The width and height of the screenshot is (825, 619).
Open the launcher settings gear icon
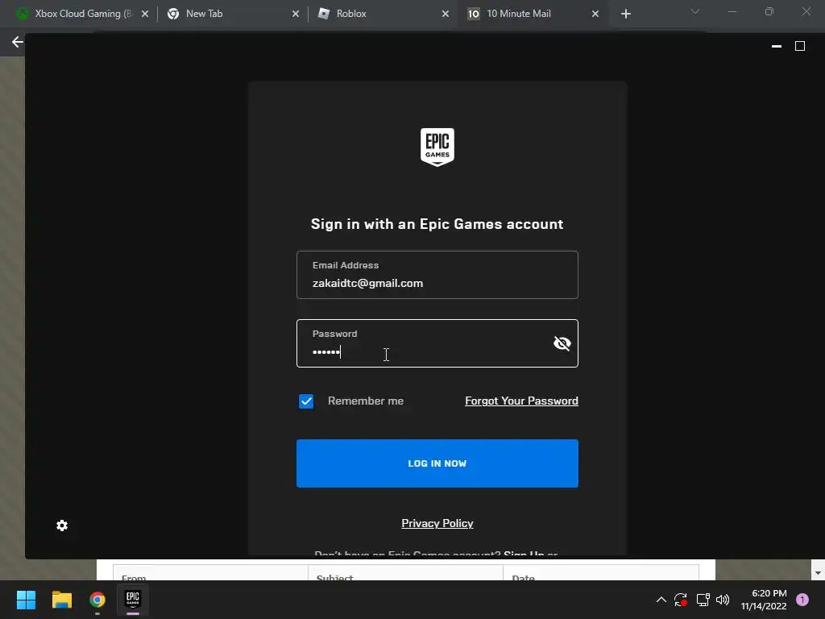tap(62, 526)
